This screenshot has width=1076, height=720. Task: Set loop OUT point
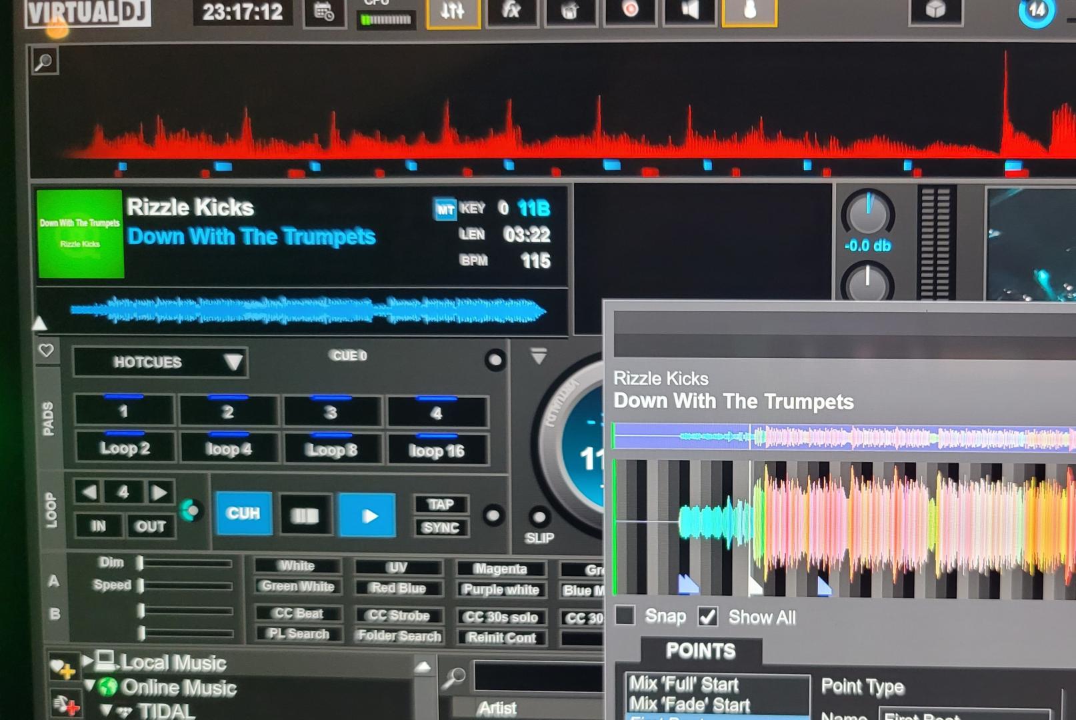(151, 527)
